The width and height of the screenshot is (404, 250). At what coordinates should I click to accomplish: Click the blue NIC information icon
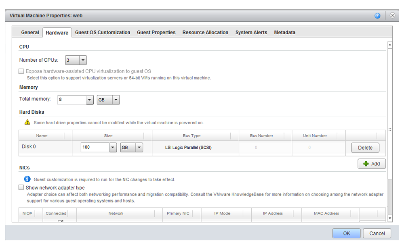[x=27, y=179]
